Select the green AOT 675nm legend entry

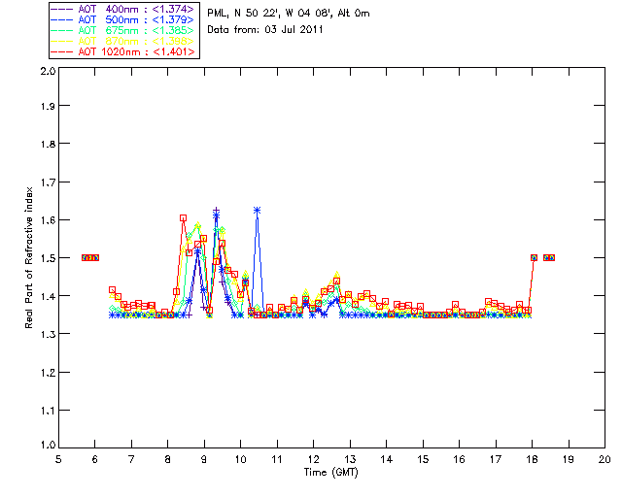[x=122, y=30]
